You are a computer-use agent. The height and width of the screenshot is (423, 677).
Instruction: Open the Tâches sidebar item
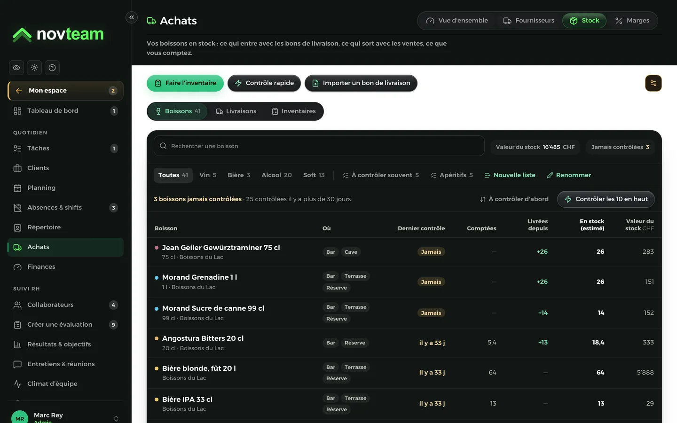[65, 149]
